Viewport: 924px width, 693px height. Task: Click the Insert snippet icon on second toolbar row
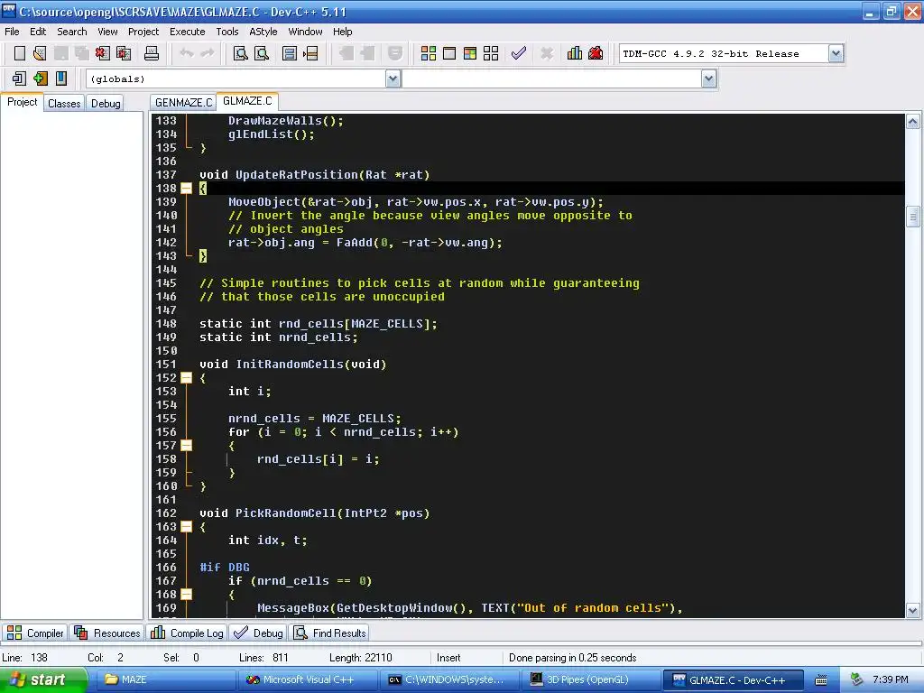point(19,79)
